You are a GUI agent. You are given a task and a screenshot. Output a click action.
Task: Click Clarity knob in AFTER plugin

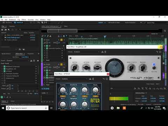[63, 90]
